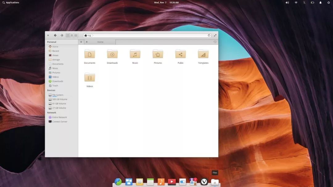Viewport: 333px width, 187px height.
Task: Open a new tab with plus button
Action: tap(81, 42)
